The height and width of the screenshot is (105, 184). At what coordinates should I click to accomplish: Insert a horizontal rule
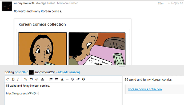tap(67, 79)
